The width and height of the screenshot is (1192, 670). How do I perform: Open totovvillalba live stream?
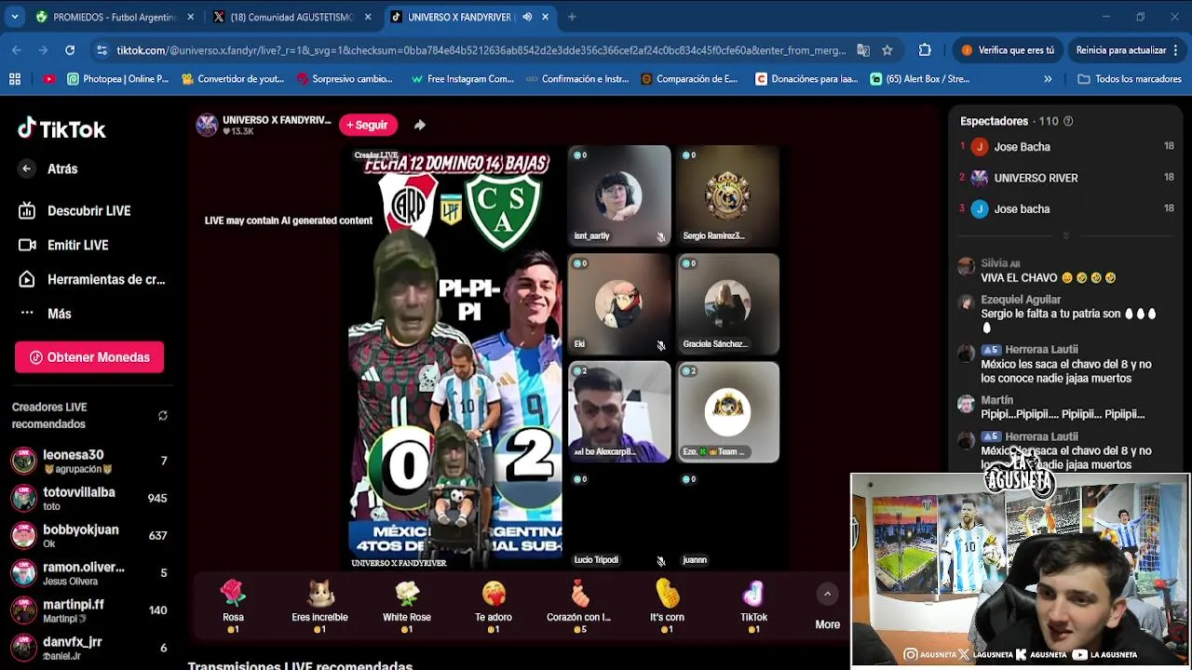click(89, 499)
